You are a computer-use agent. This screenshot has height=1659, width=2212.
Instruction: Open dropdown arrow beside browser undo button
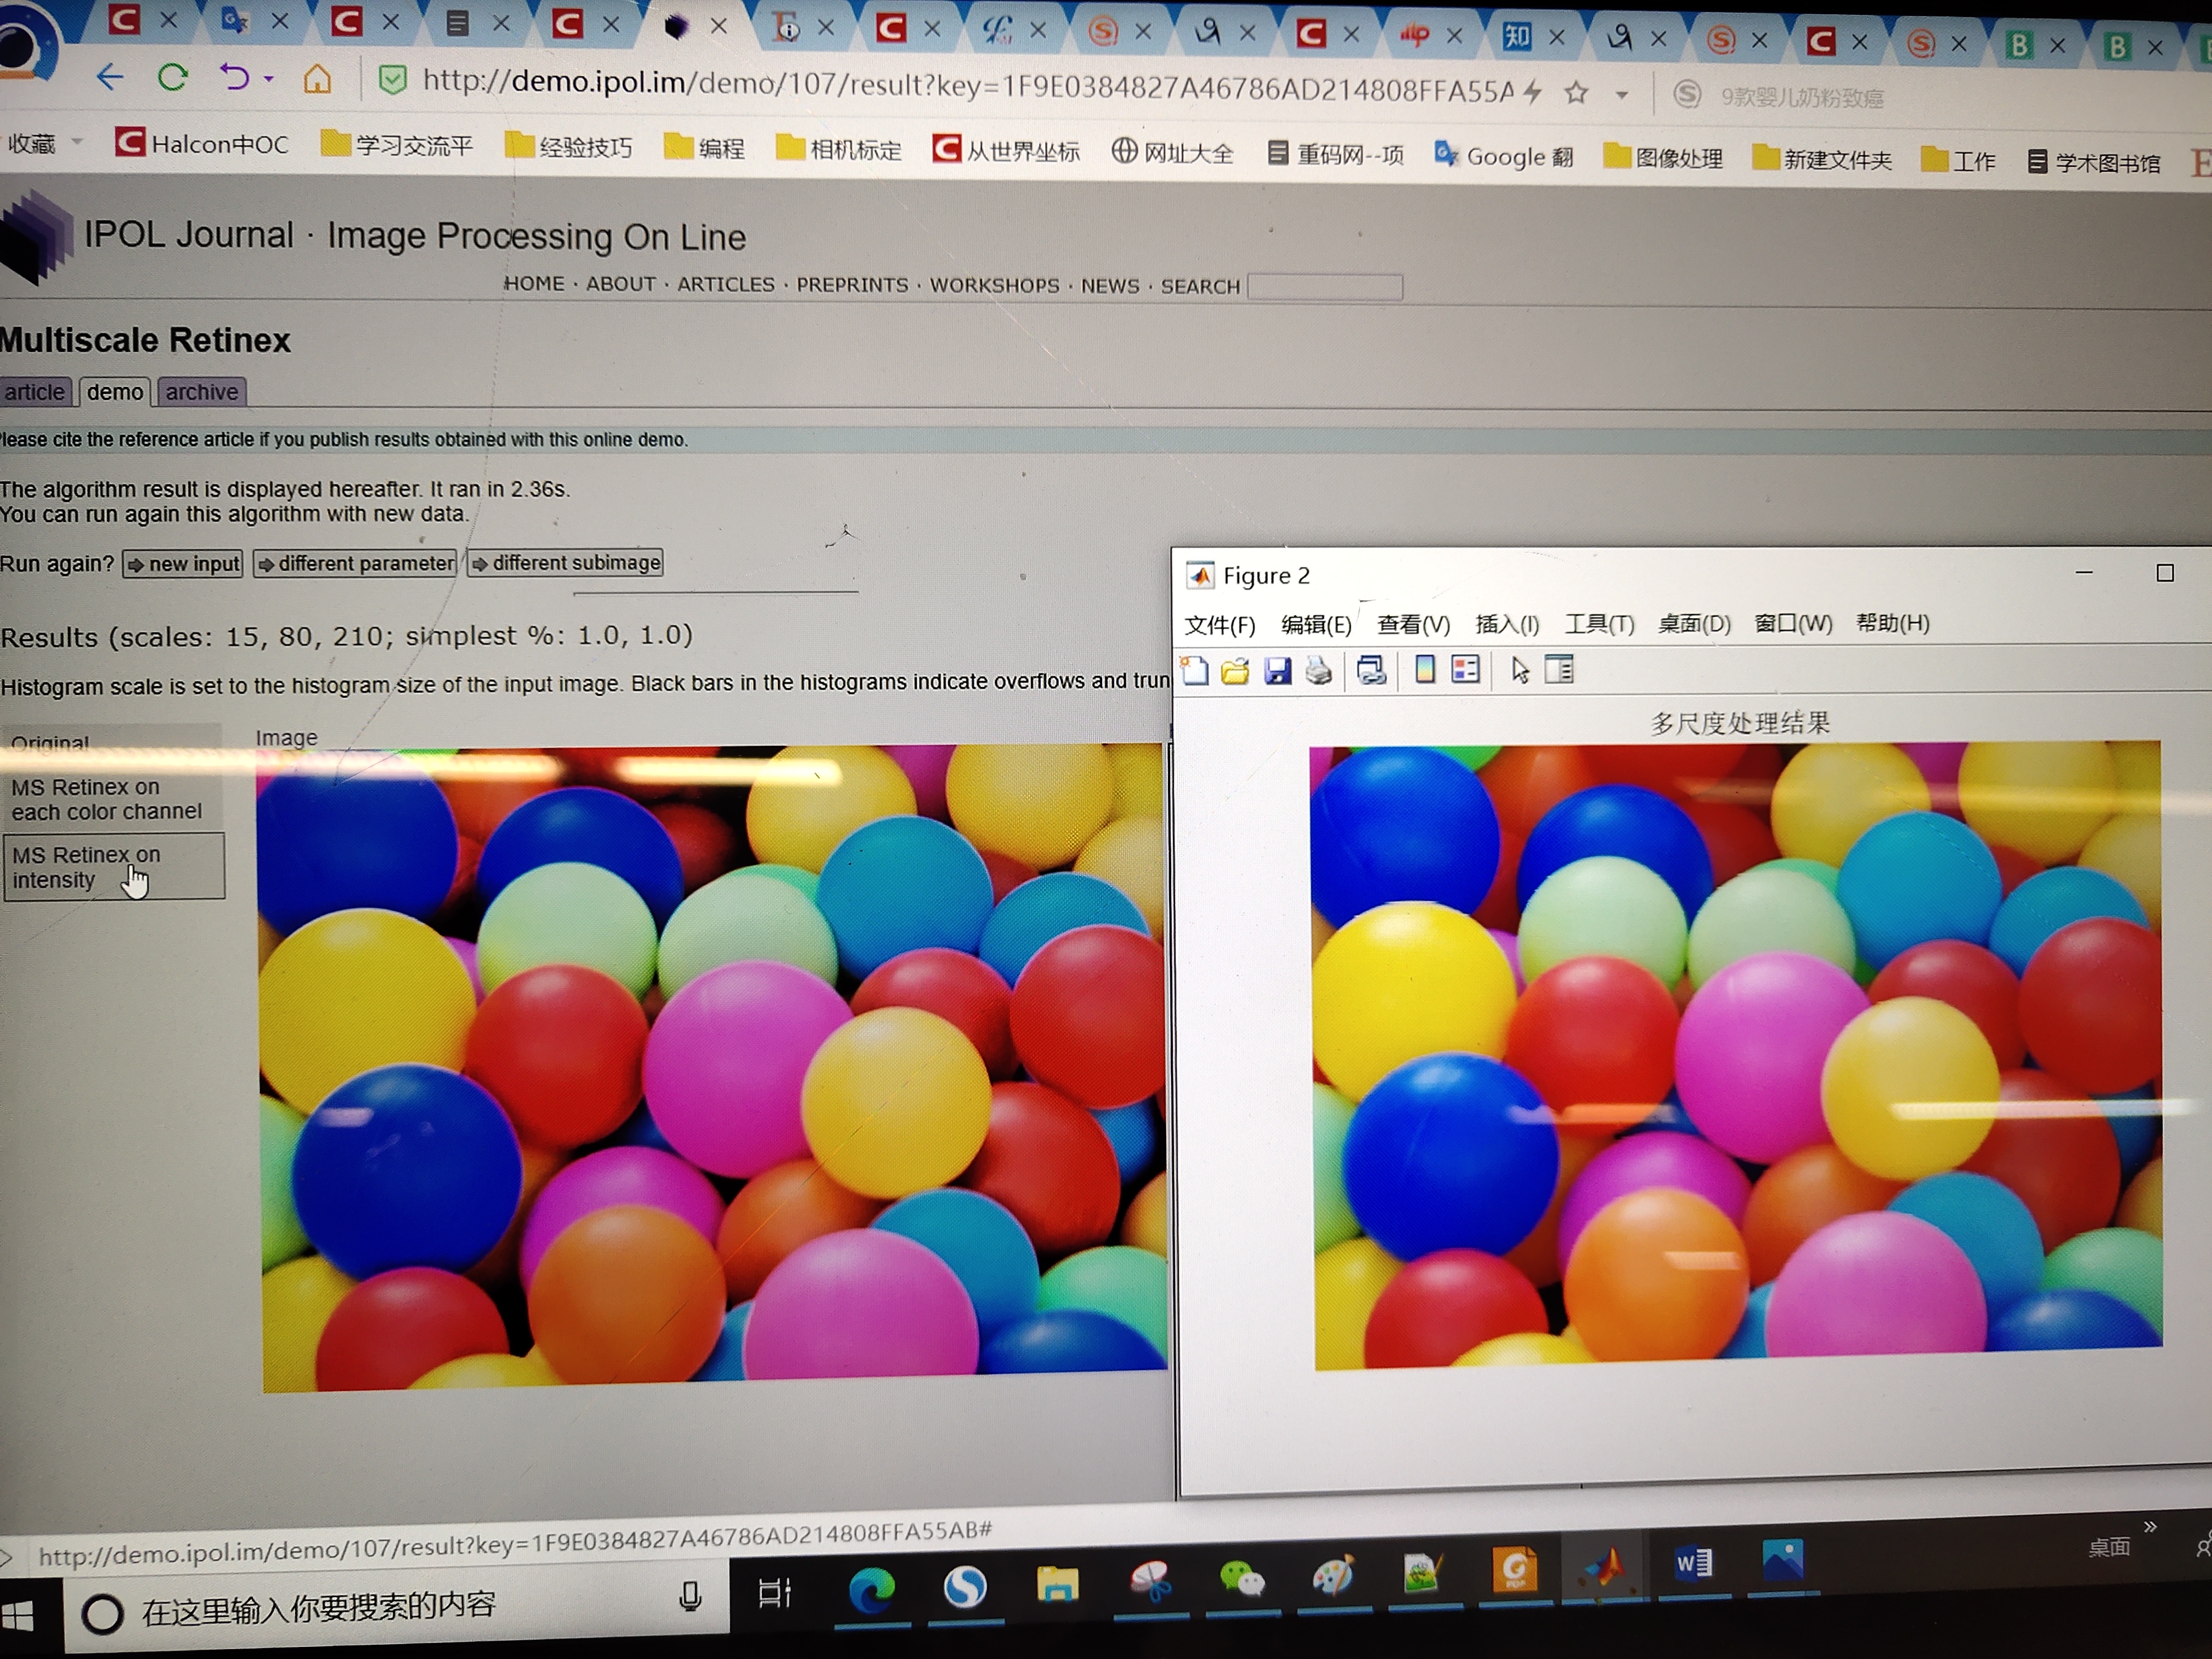(269, 78)
